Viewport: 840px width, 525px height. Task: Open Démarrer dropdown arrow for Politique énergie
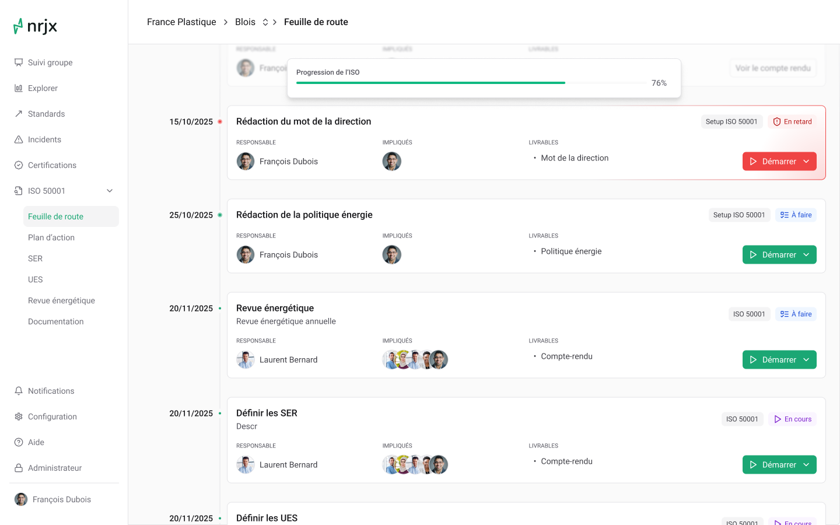pos(806,255)
